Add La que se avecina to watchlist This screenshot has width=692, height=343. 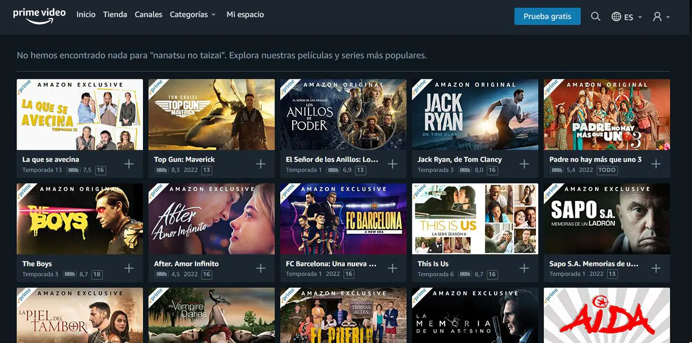pyautogui.click(x=129, y=164)
